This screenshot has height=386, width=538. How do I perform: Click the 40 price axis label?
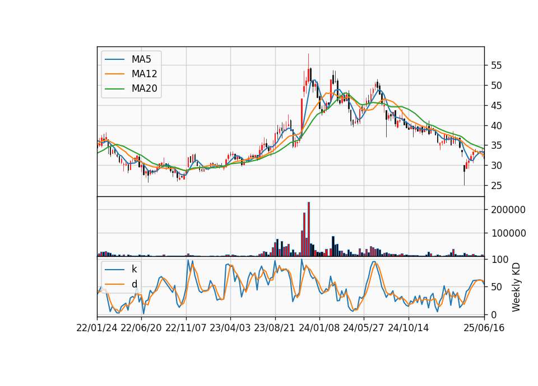(x=497, y=126)
